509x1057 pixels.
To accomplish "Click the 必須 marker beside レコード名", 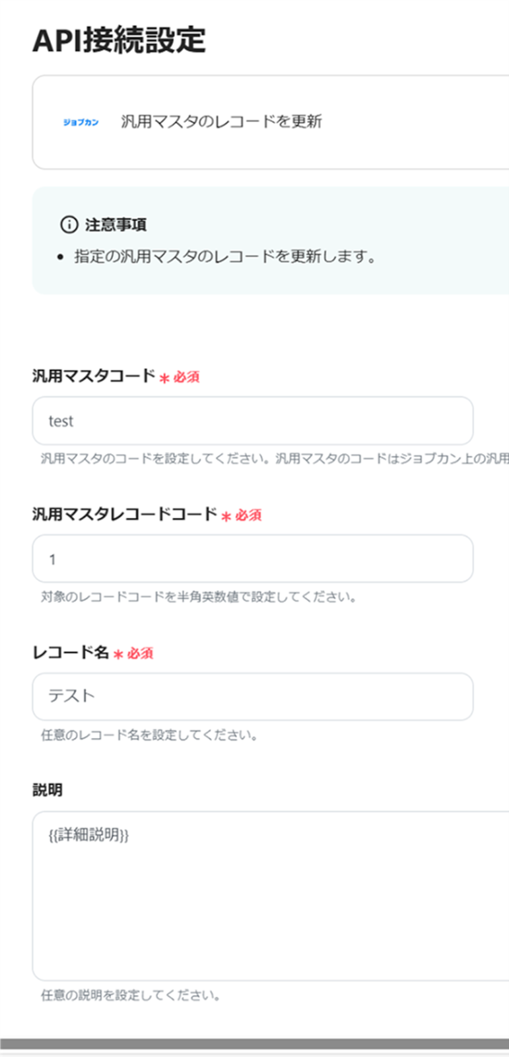I will [x=140, y=653].
